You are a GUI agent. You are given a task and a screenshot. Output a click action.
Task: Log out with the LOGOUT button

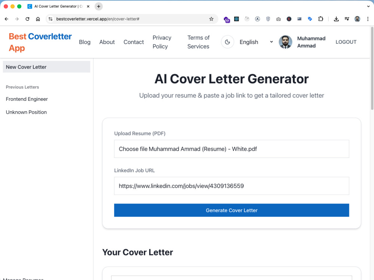346,42
